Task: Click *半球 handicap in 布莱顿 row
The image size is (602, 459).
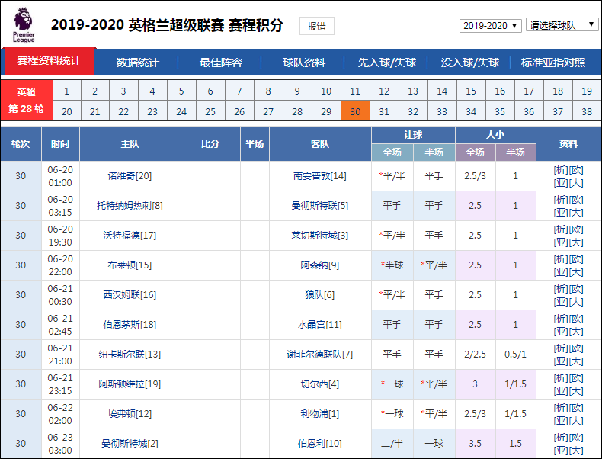Action: click(392, 265)
